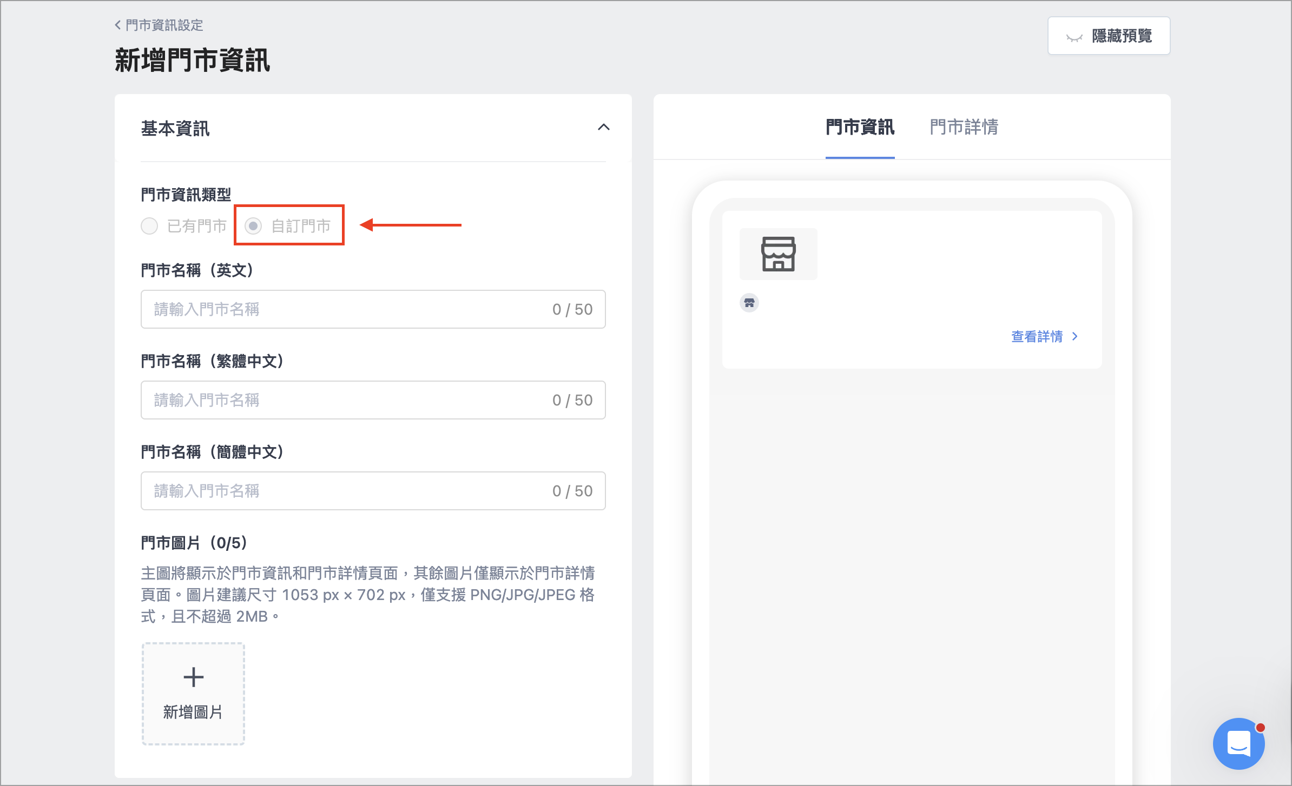Go back to 門市資訊設定

[159, 25]
